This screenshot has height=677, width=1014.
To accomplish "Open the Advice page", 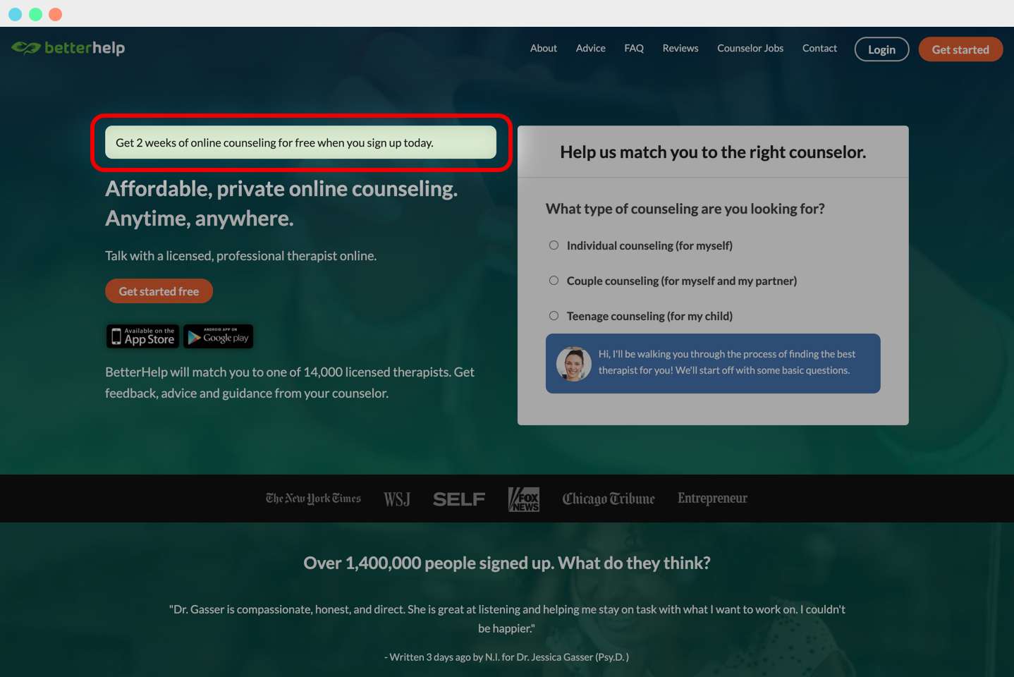I will [591, 48].
